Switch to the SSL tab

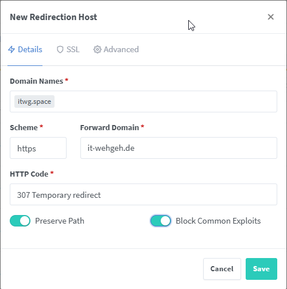pos(68,49)
